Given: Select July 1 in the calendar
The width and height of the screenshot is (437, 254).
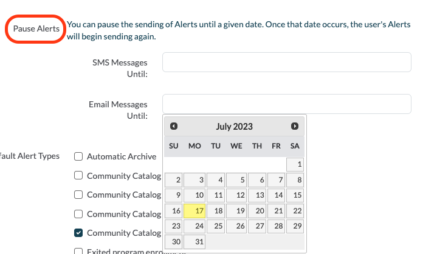Looking at the screenshot, I should 295,164.
